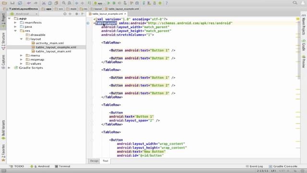Expand the Gradle Scripts node
Image resolution: width=307 pixels, height=173 pixels.
click(9, 68)
